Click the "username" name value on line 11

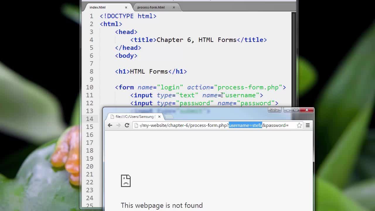tap(241, 95)
